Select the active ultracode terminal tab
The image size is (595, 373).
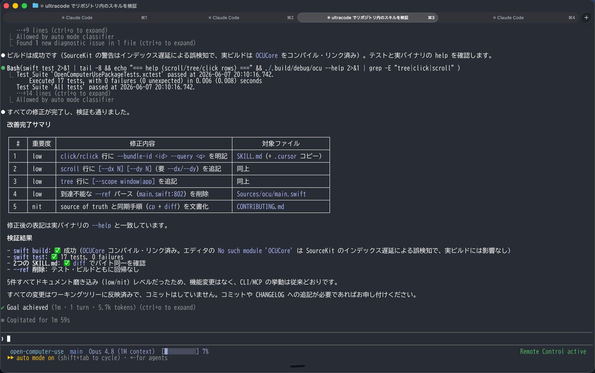(367, 17)
